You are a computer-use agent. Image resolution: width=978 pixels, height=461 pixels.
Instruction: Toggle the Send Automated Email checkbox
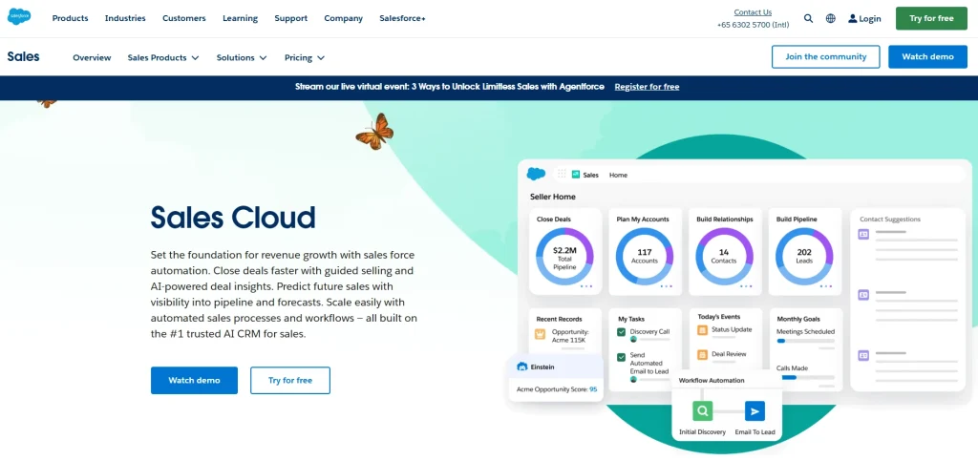[x=621, y=357]
